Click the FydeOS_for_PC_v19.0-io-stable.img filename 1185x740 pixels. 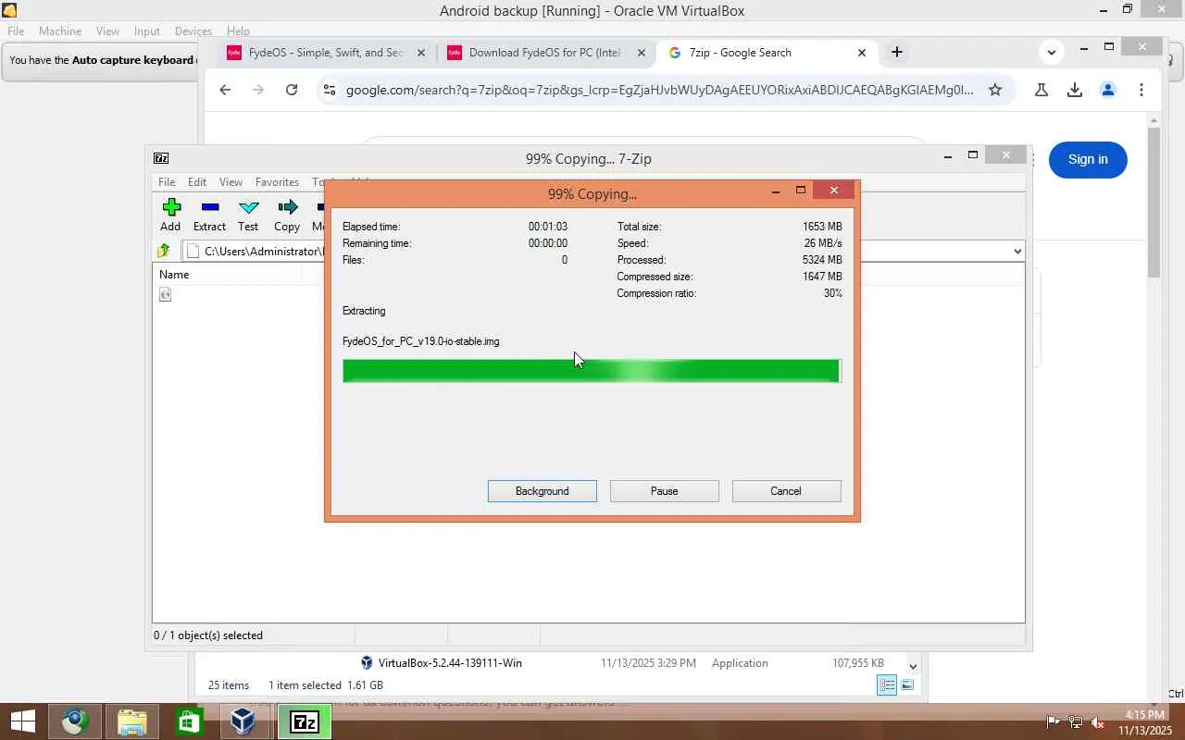(420, 341)
